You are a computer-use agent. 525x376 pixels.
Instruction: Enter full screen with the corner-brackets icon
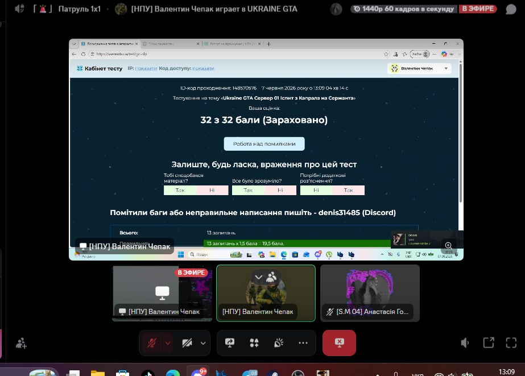[511, 342]
